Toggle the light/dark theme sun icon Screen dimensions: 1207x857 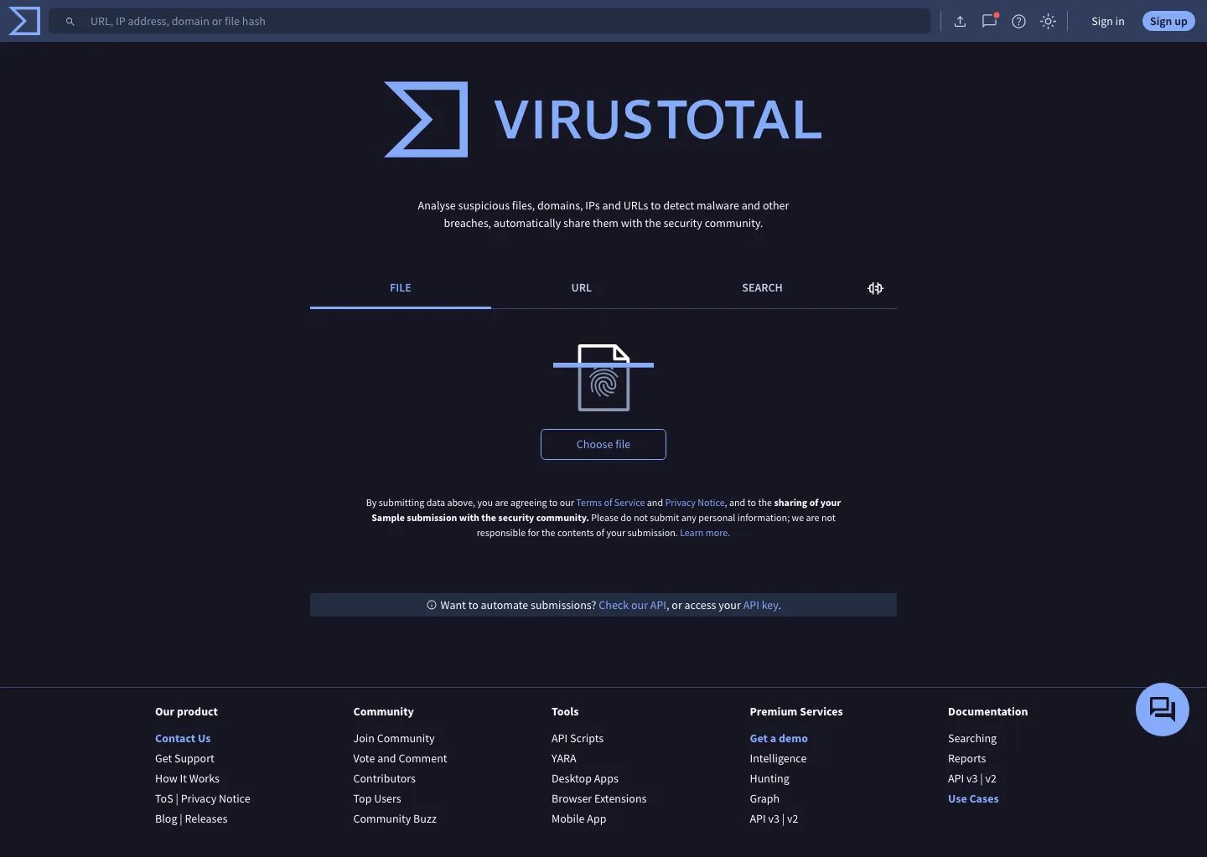point(1048,22)
